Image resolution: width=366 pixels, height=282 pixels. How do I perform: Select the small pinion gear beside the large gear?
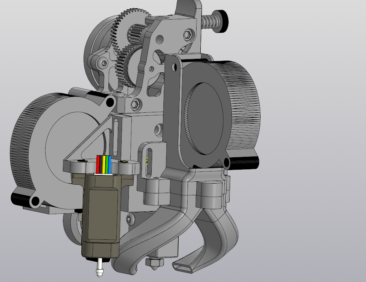[x=134, y=35]
